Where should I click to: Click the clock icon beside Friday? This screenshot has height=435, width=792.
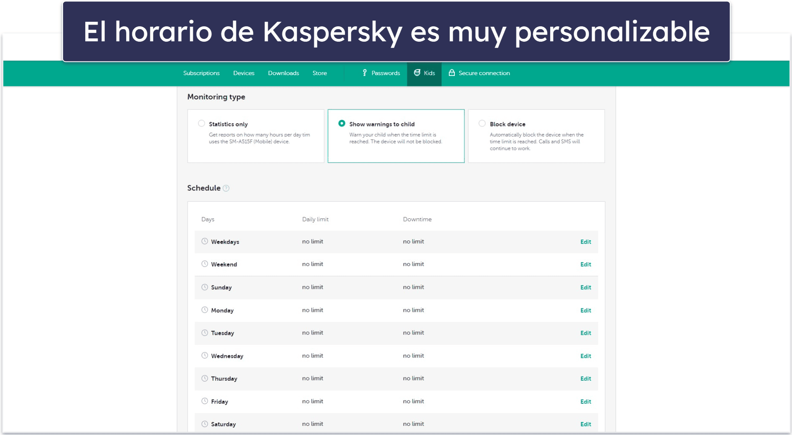[205, 401]
